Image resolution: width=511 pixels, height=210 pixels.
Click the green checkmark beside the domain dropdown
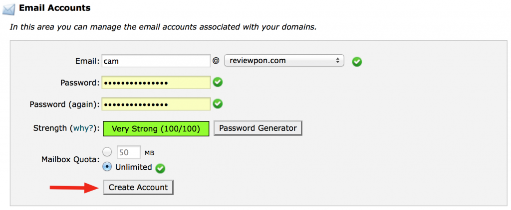coord(357,62)
